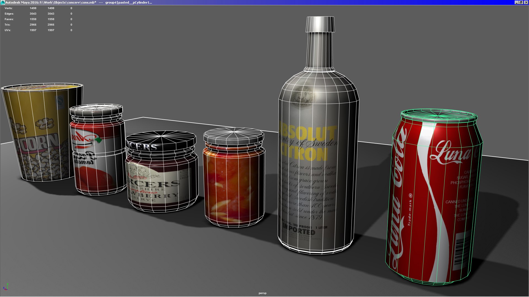
Task: Minimize the Maya window
Action: [517, 2]
